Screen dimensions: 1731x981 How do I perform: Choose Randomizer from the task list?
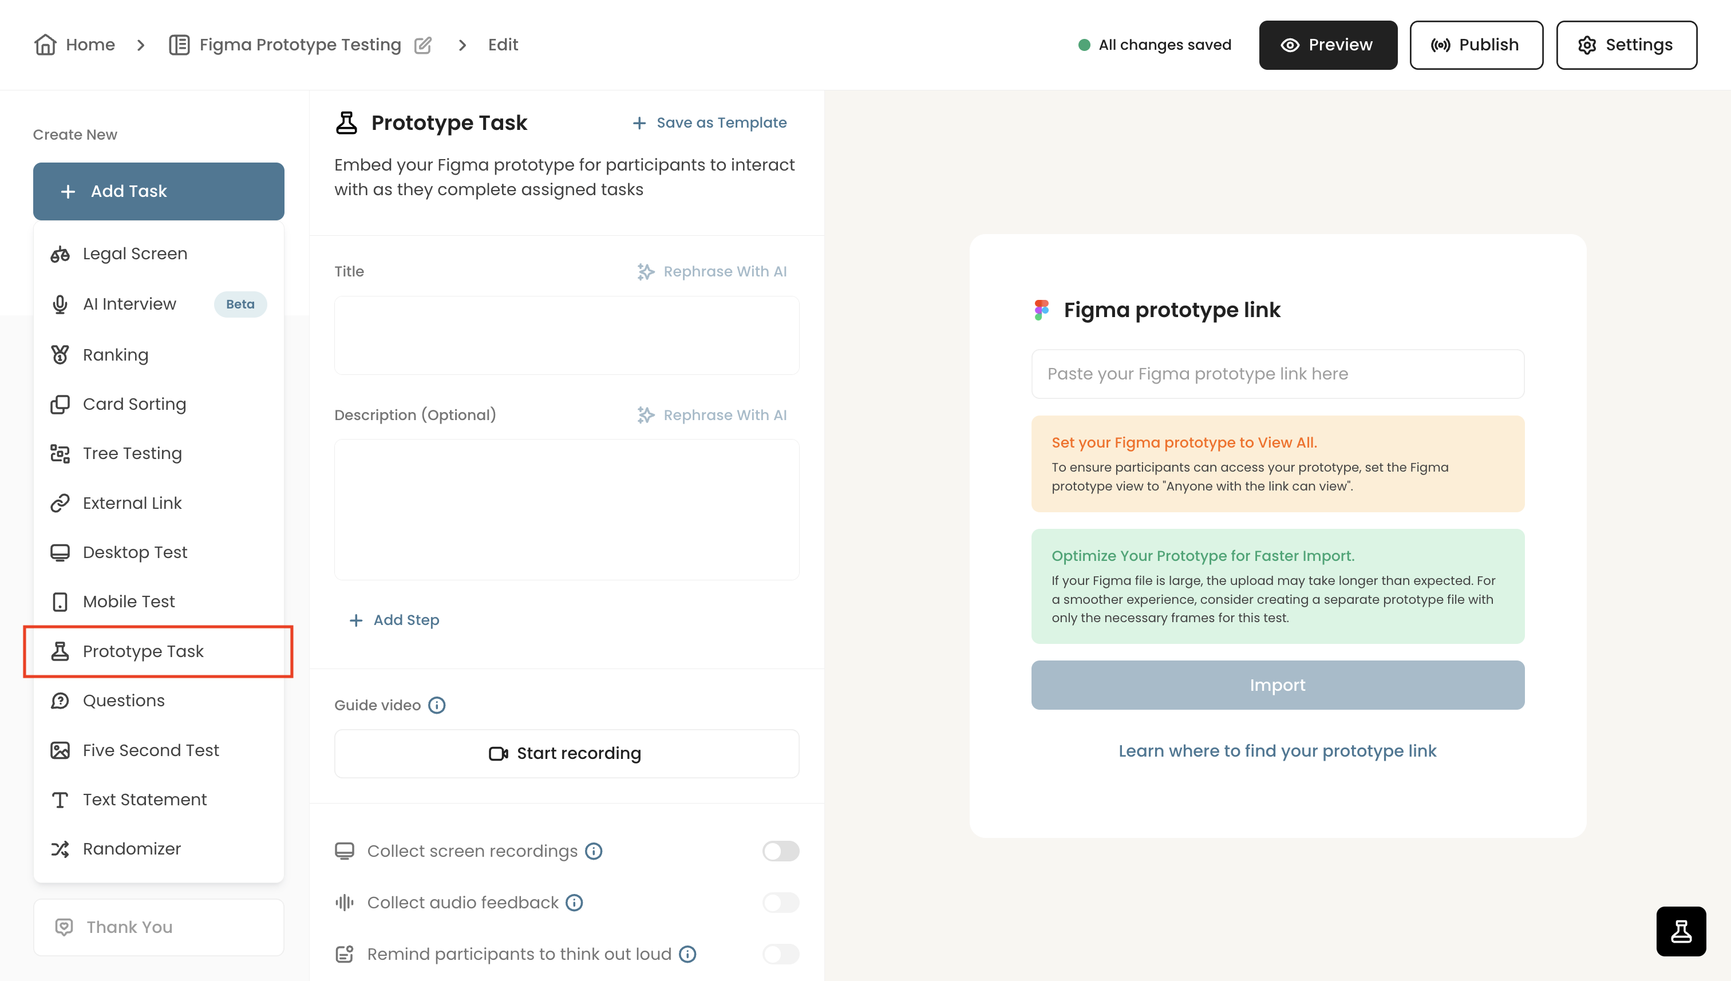tap(132, 848)
